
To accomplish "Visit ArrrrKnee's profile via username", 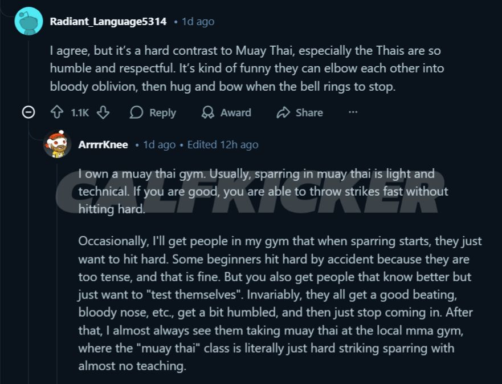I will (103, 145).
